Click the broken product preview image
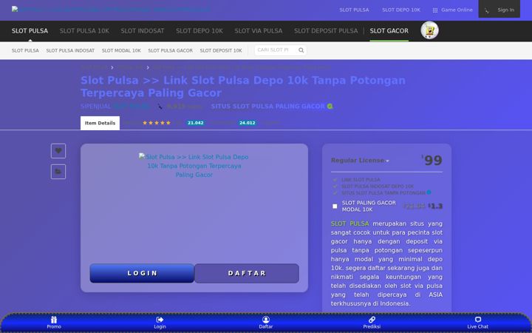532x333 pixels. point(194,166)
